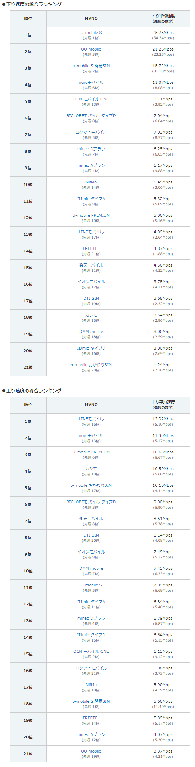Click the LINEモバイル link ranked 1st in upload
The image size is (195, 767).
(91, 419)
